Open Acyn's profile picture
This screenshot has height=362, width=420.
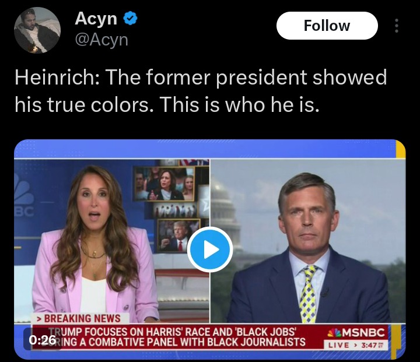click(x=37, y=30)
